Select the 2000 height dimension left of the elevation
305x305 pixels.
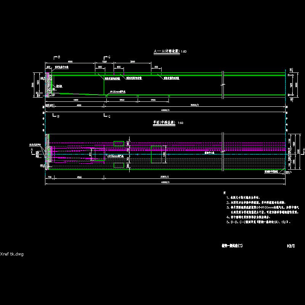click(33, 85)
